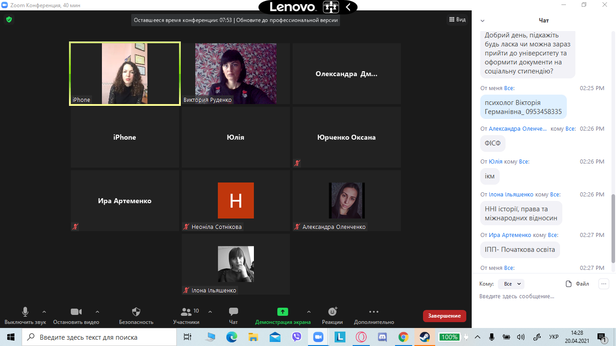Open the Участники participants panel

click(186, 316)
